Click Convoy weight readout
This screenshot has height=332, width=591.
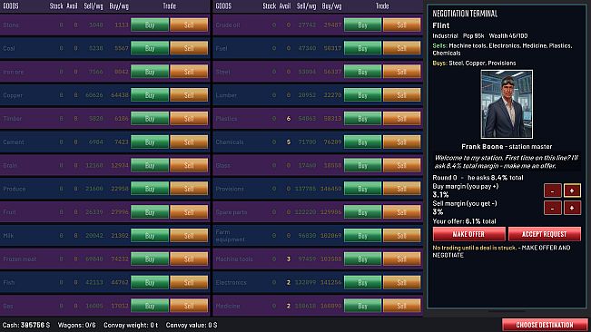[x=131, y=325]
